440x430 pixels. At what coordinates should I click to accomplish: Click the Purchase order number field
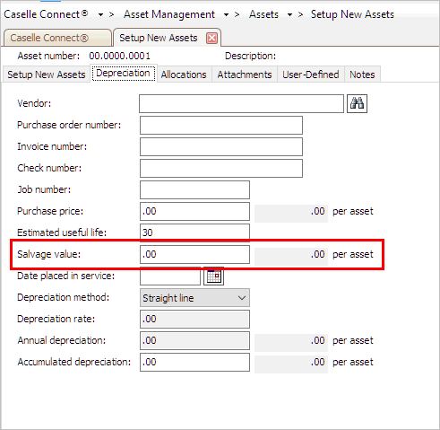221,125
